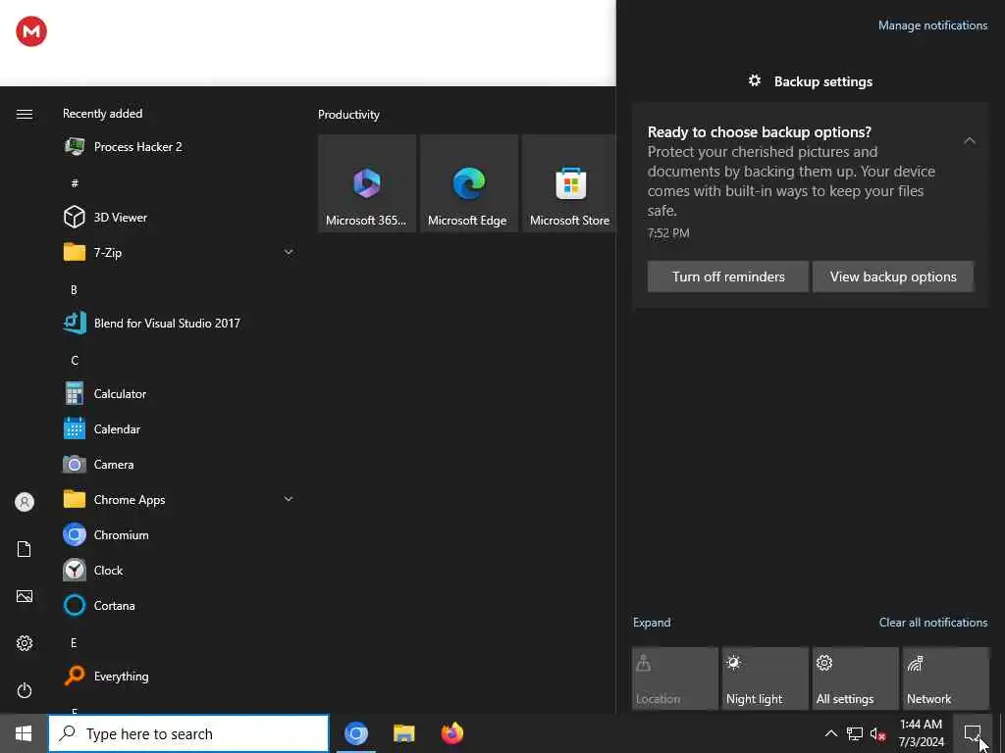The height and width of the screenshot is (753, 1005).
Task: Click the '#' letter header in app list
Action: (75, 183)
